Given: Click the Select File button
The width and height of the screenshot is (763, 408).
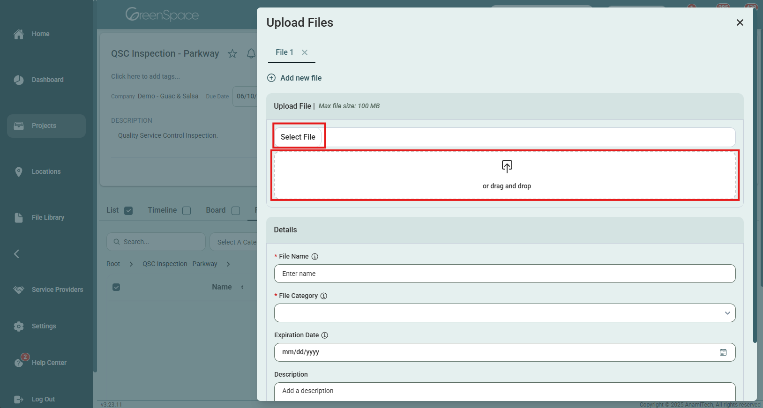Looking at the screenshot, I should pyautogui.click(x=298, y=137).
